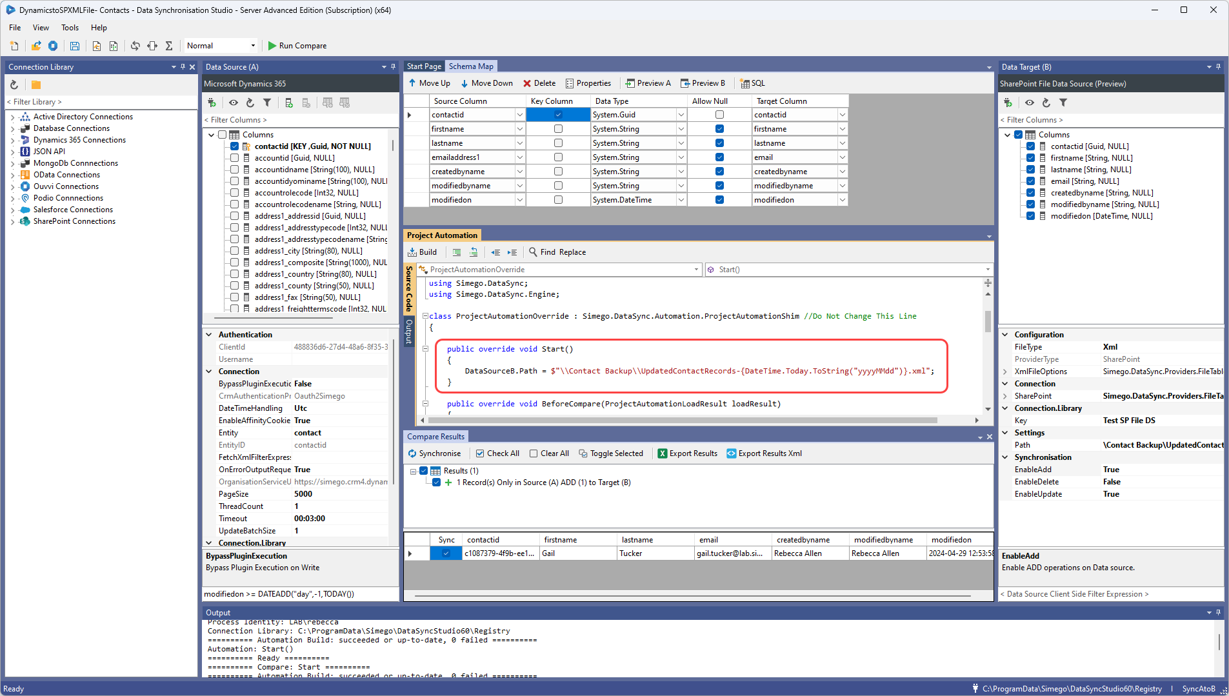Open the File menu
The height and width of the screenshot is (696, 1229).
tap(15, 28)
